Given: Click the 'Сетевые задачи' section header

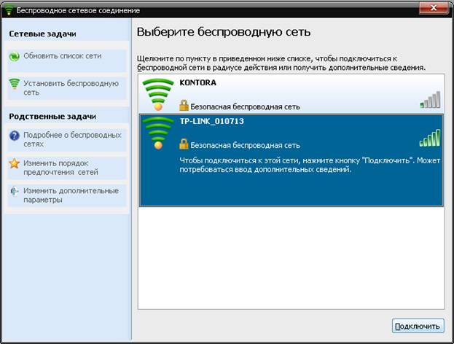Looking at the screenshot, I should [42, 34].
